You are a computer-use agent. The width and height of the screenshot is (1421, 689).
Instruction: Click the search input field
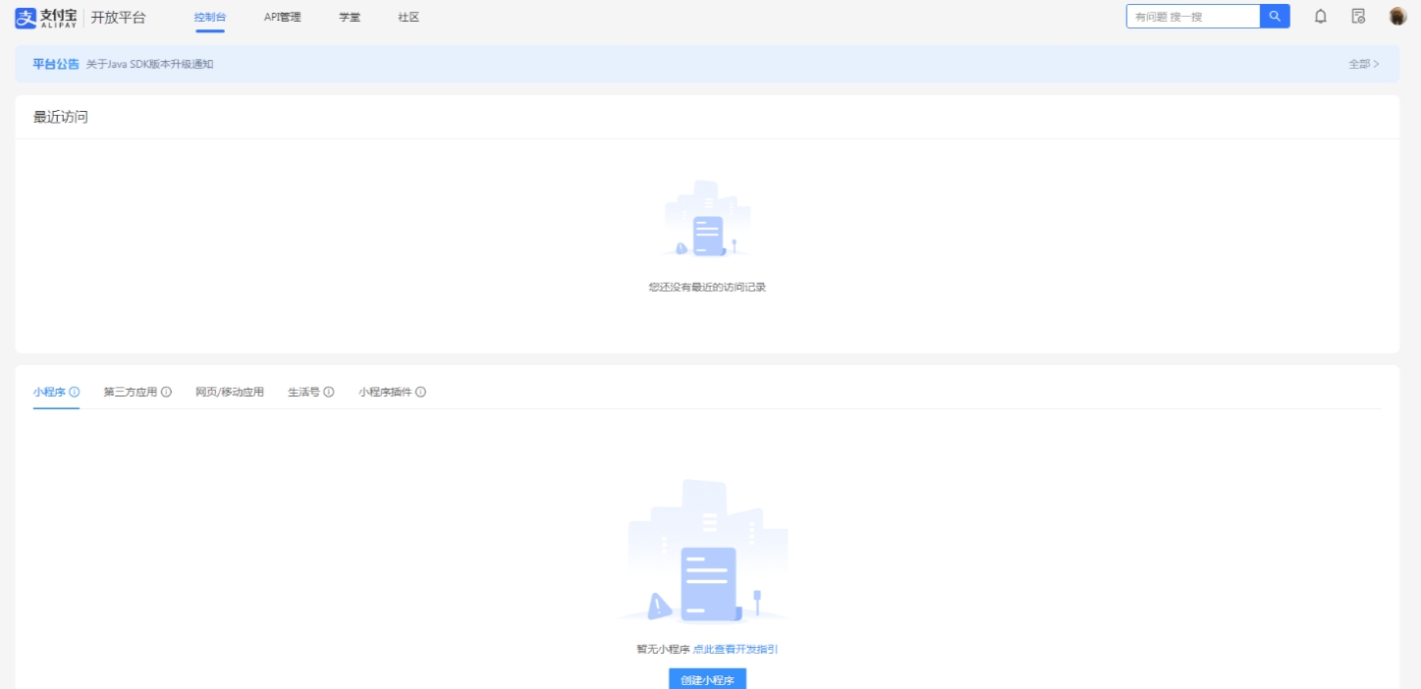pos(1192,17)
